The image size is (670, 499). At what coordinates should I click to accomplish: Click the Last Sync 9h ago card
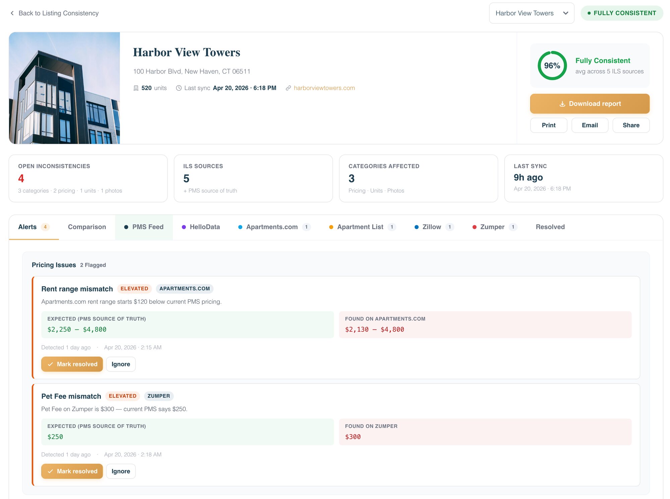584,179
